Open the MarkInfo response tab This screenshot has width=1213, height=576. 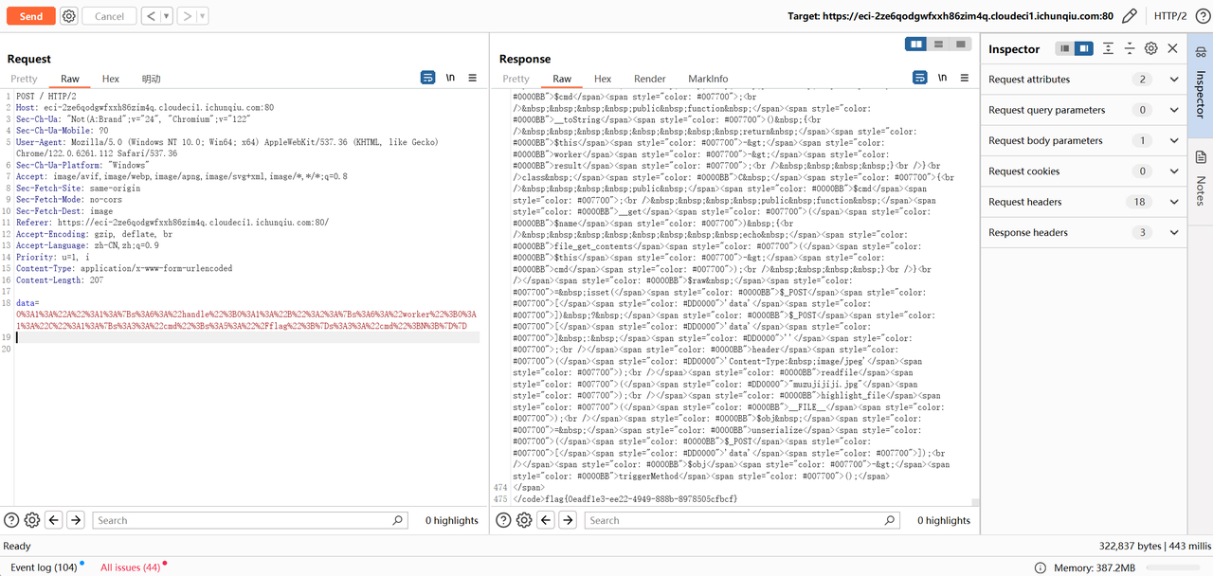click(708, 79)
